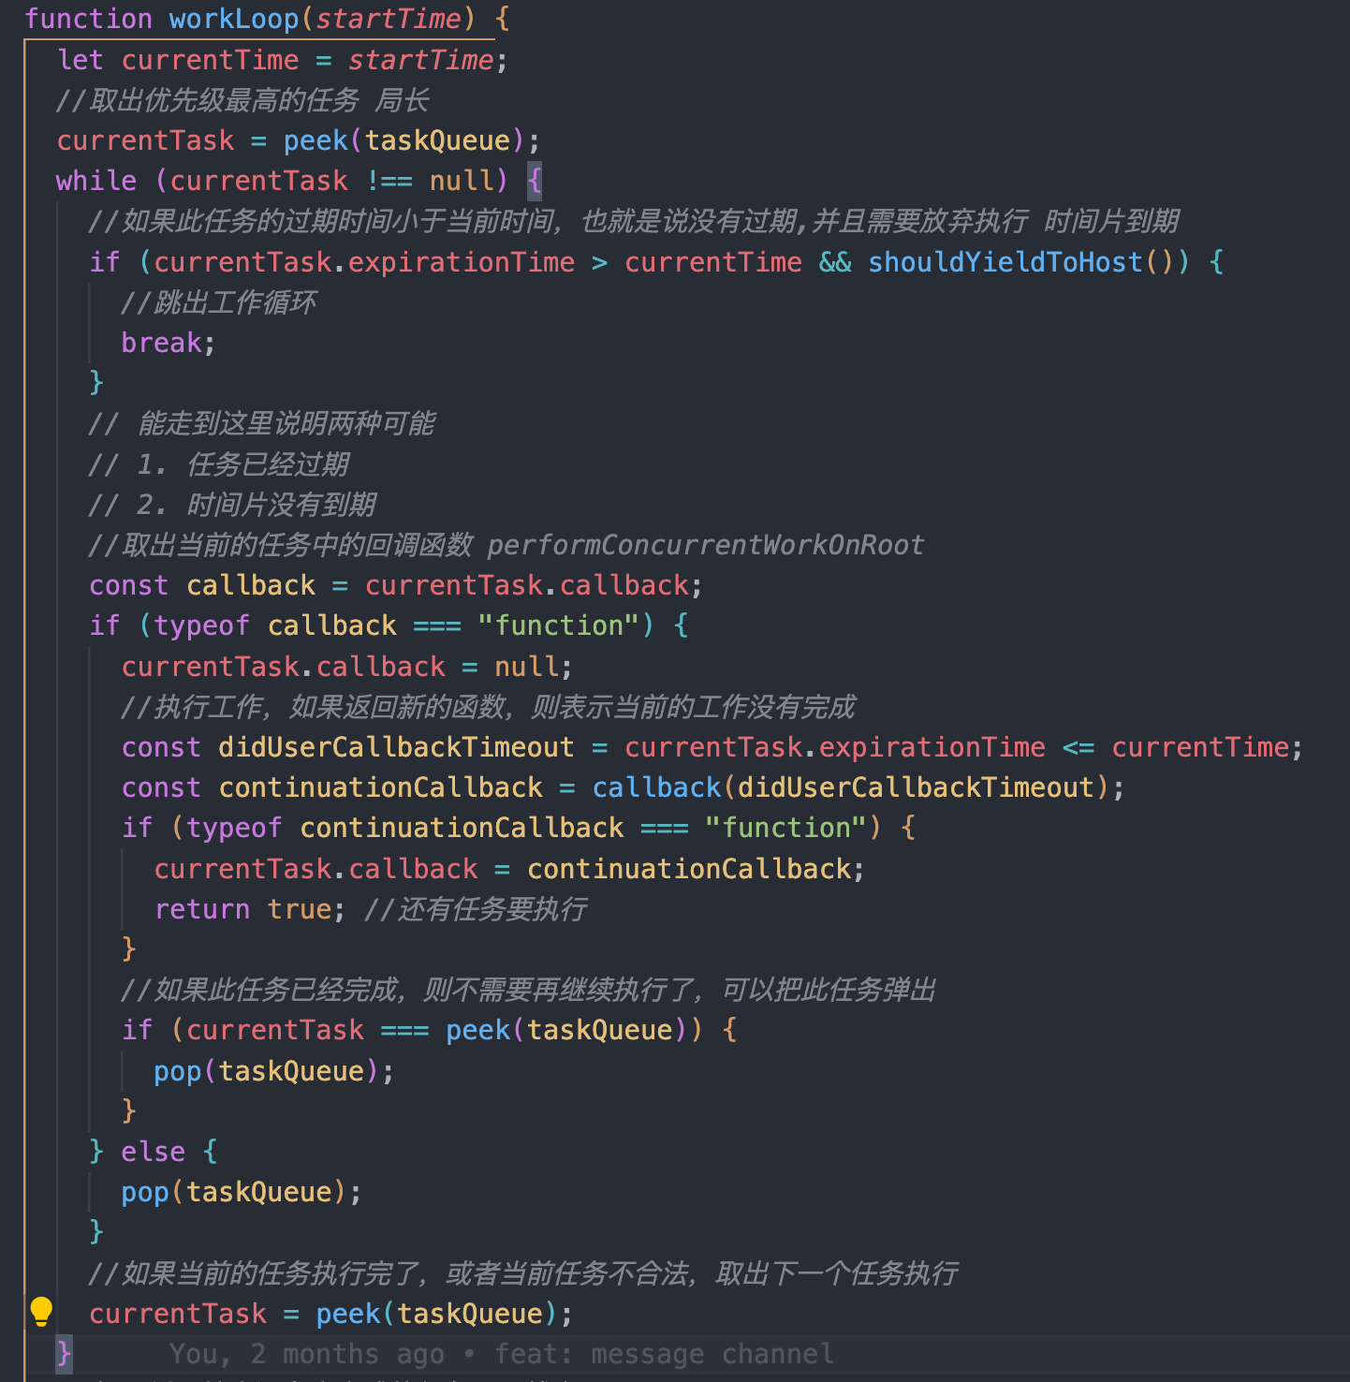Click performConcurrentWorkOnRoot in the comment
This screenshot has height=1382, width=1350.
pos(706,545)
